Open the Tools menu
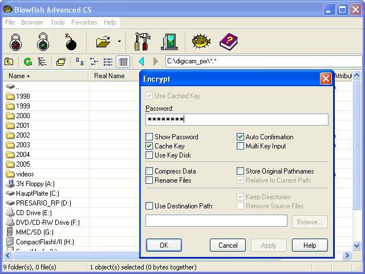This screenshot has height=274, width=365. [58, 22]
